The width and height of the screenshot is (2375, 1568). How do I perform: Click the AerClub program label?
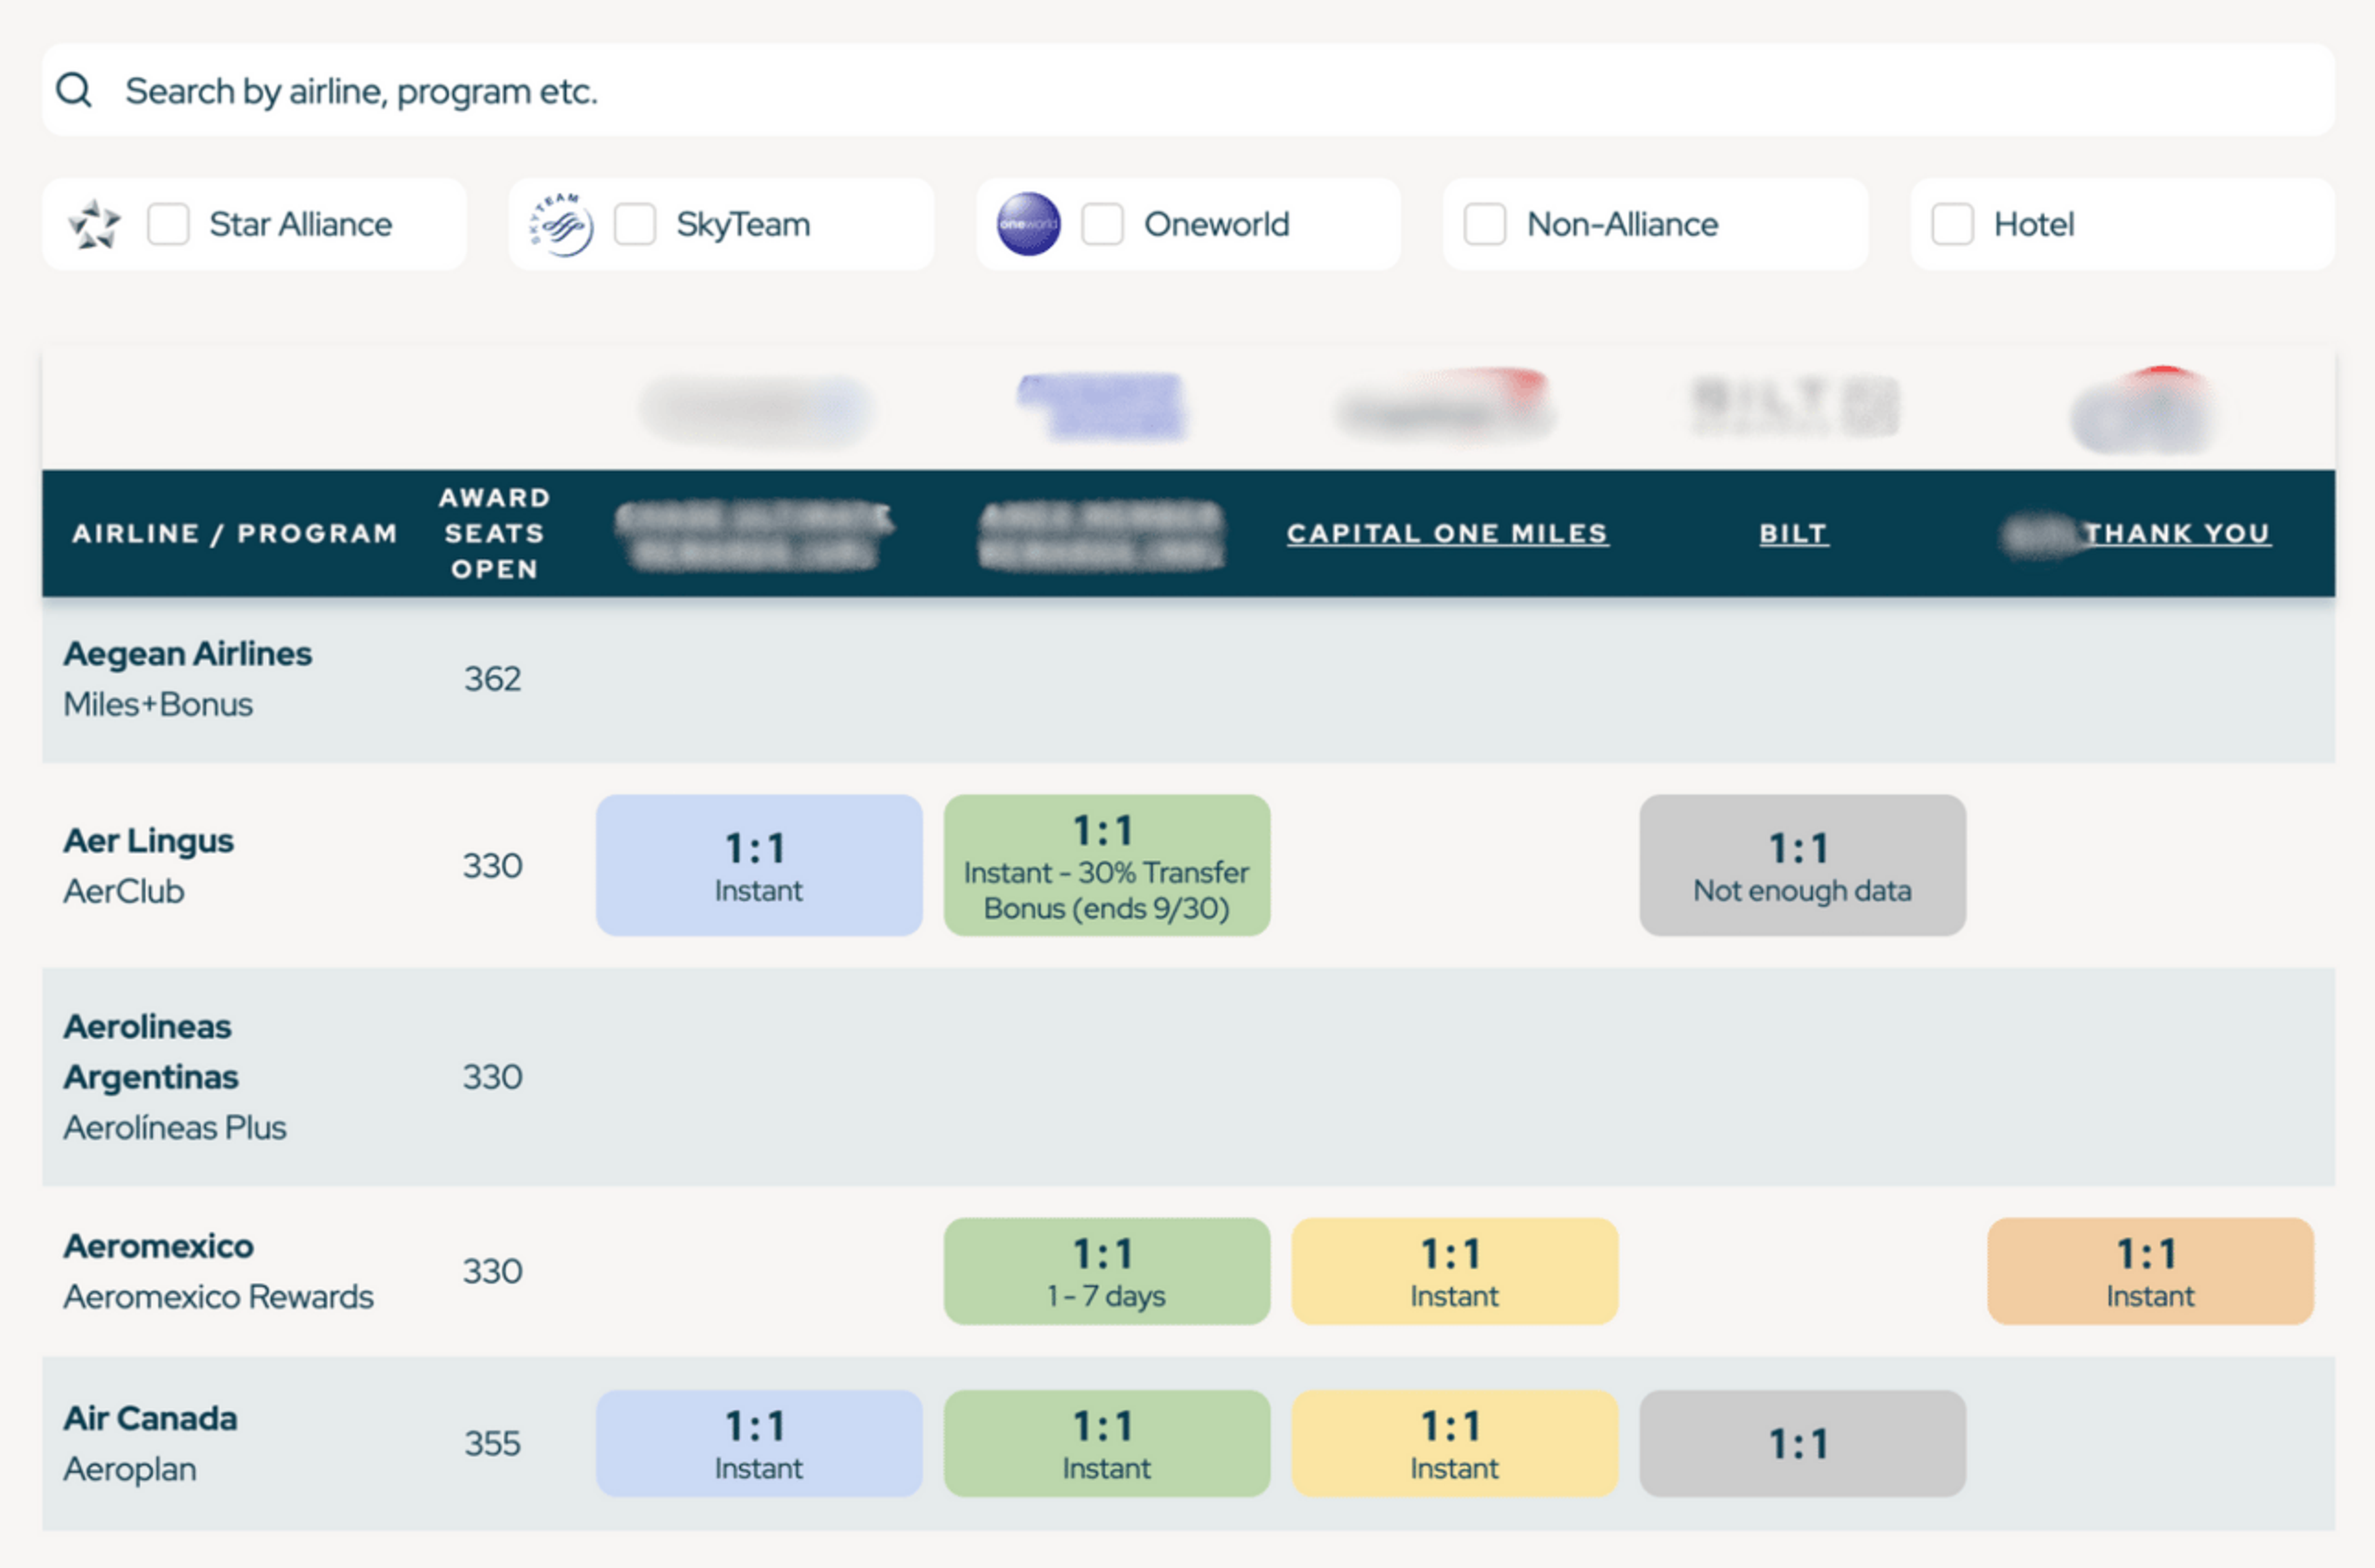(124, 891)
